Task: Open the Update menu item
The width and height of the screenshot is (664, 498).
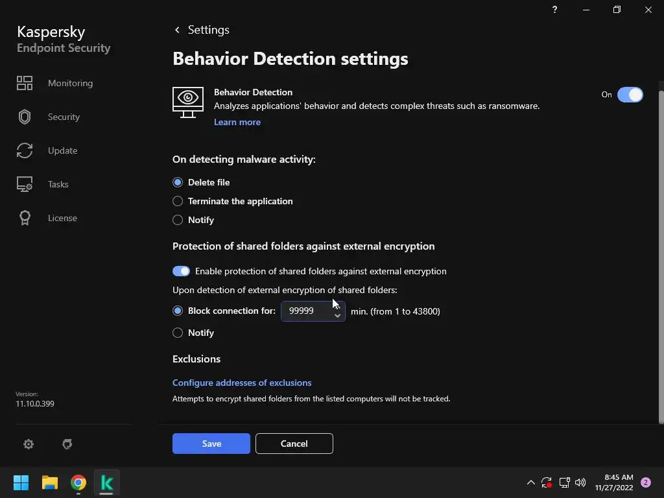Action: [62, 150]
